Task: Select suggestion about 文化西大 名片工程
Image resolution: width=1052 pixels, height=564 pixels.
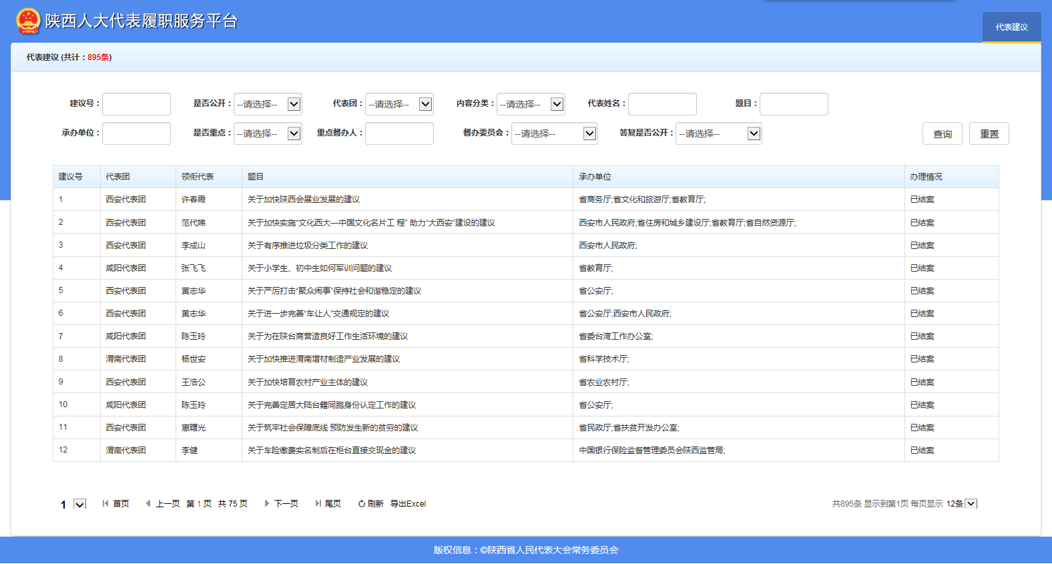Action: click(526, 223)
